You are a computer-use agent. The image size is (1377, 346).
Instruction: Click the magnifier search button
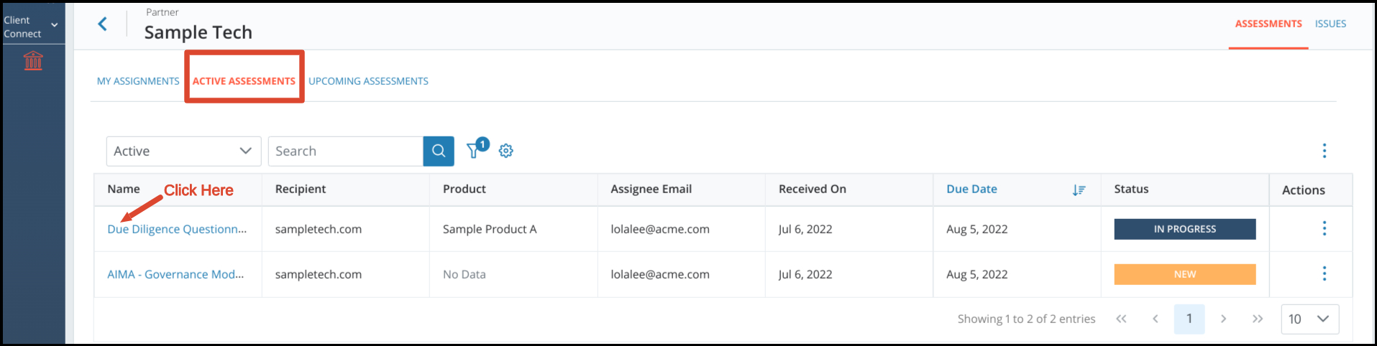click(x=439, y=151)
